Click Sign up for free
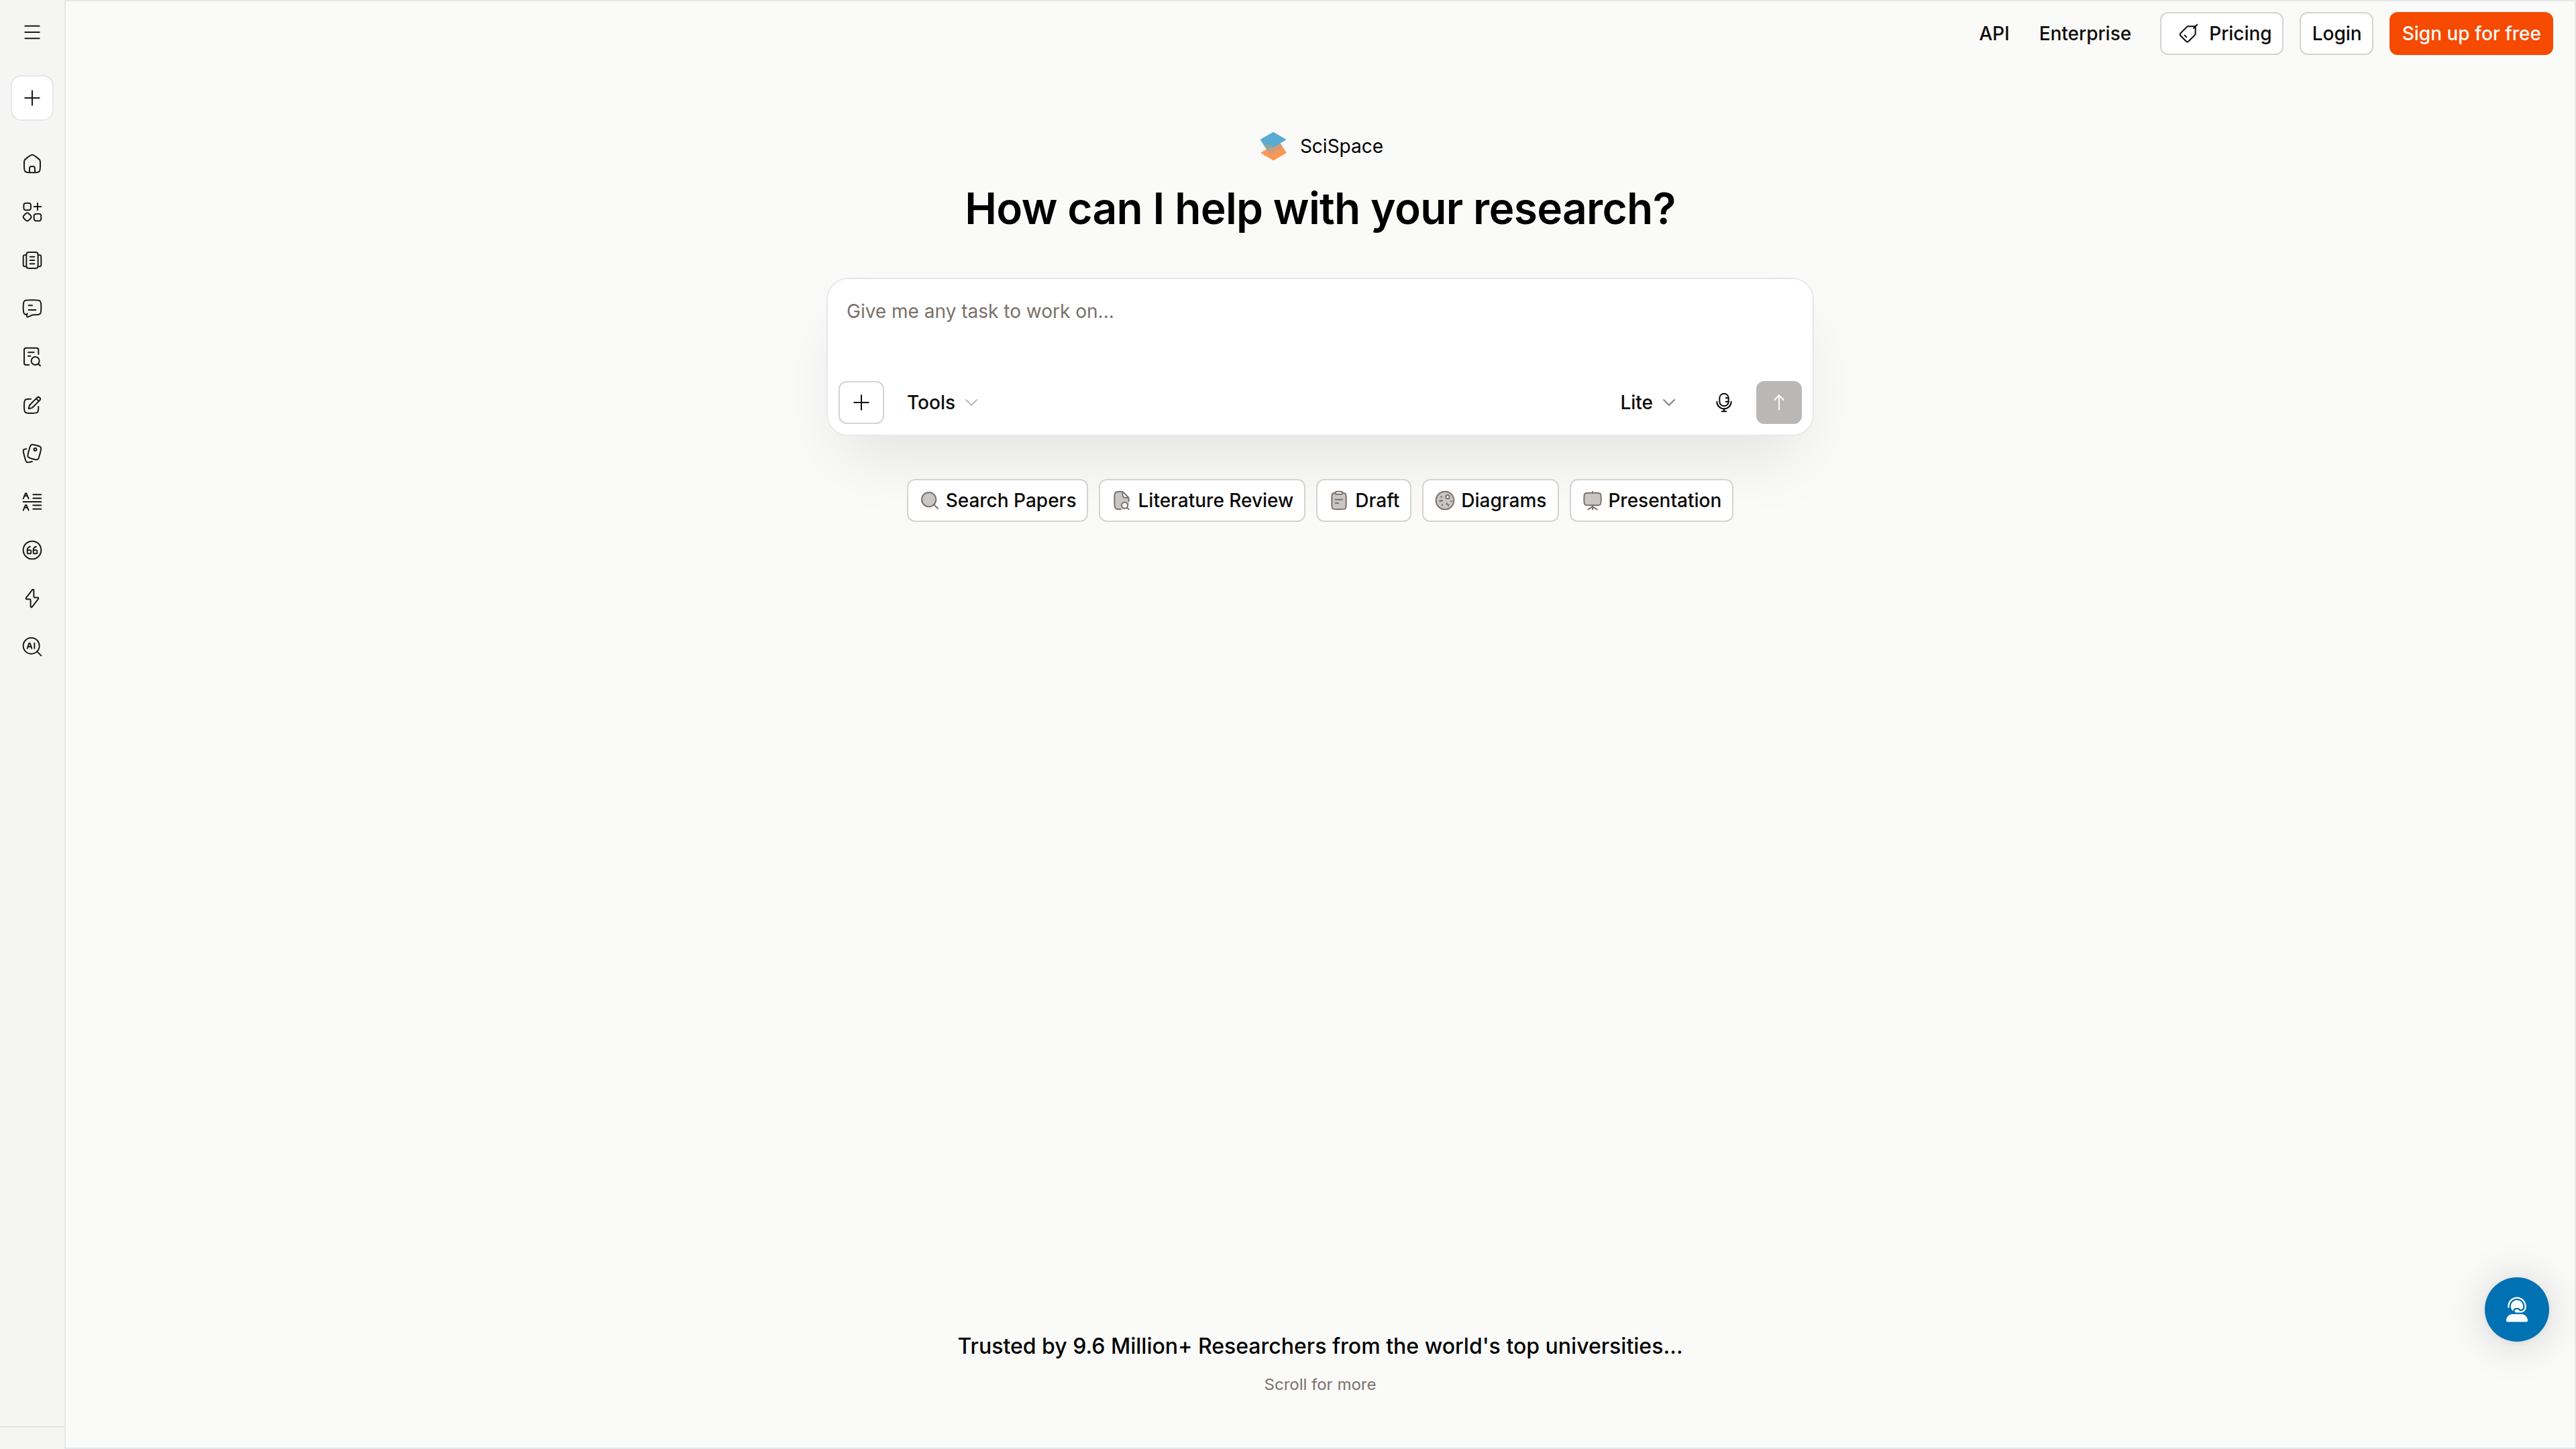The width and height of the screenshot is (2576, 1449). pos(2471,33)
